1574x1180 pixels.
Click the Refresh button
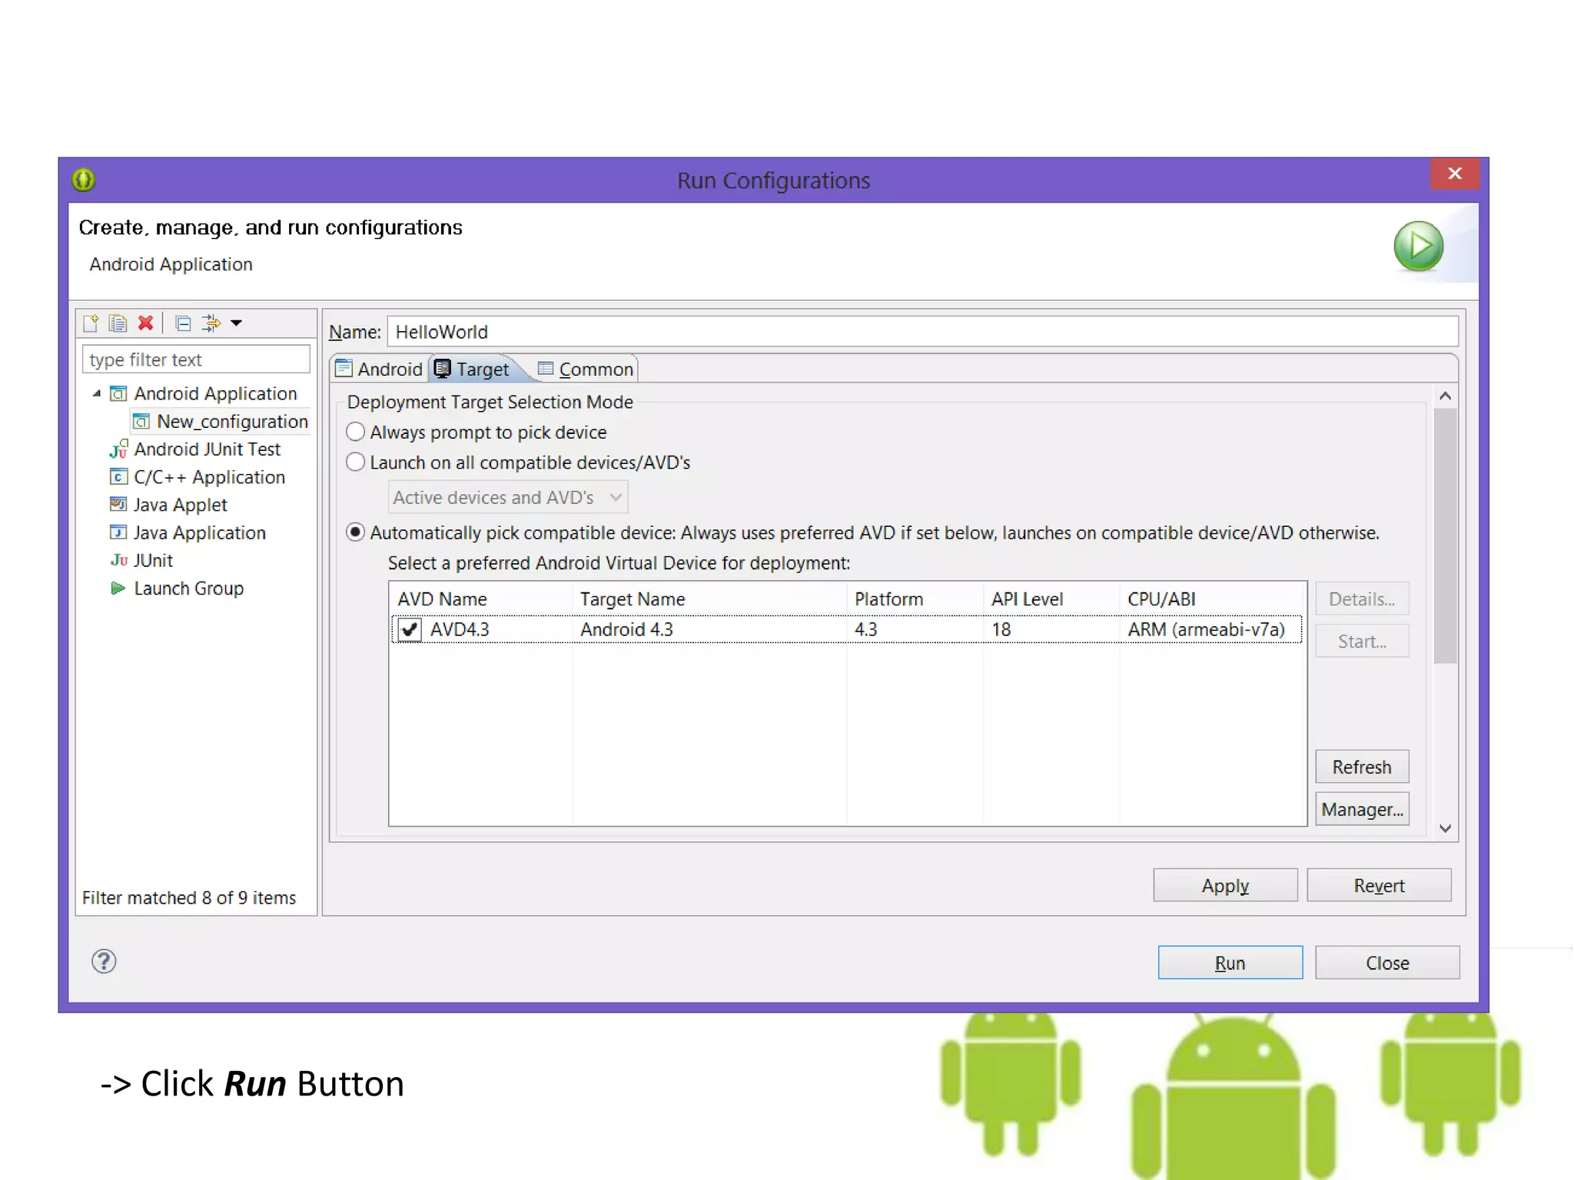(1362, 767)
